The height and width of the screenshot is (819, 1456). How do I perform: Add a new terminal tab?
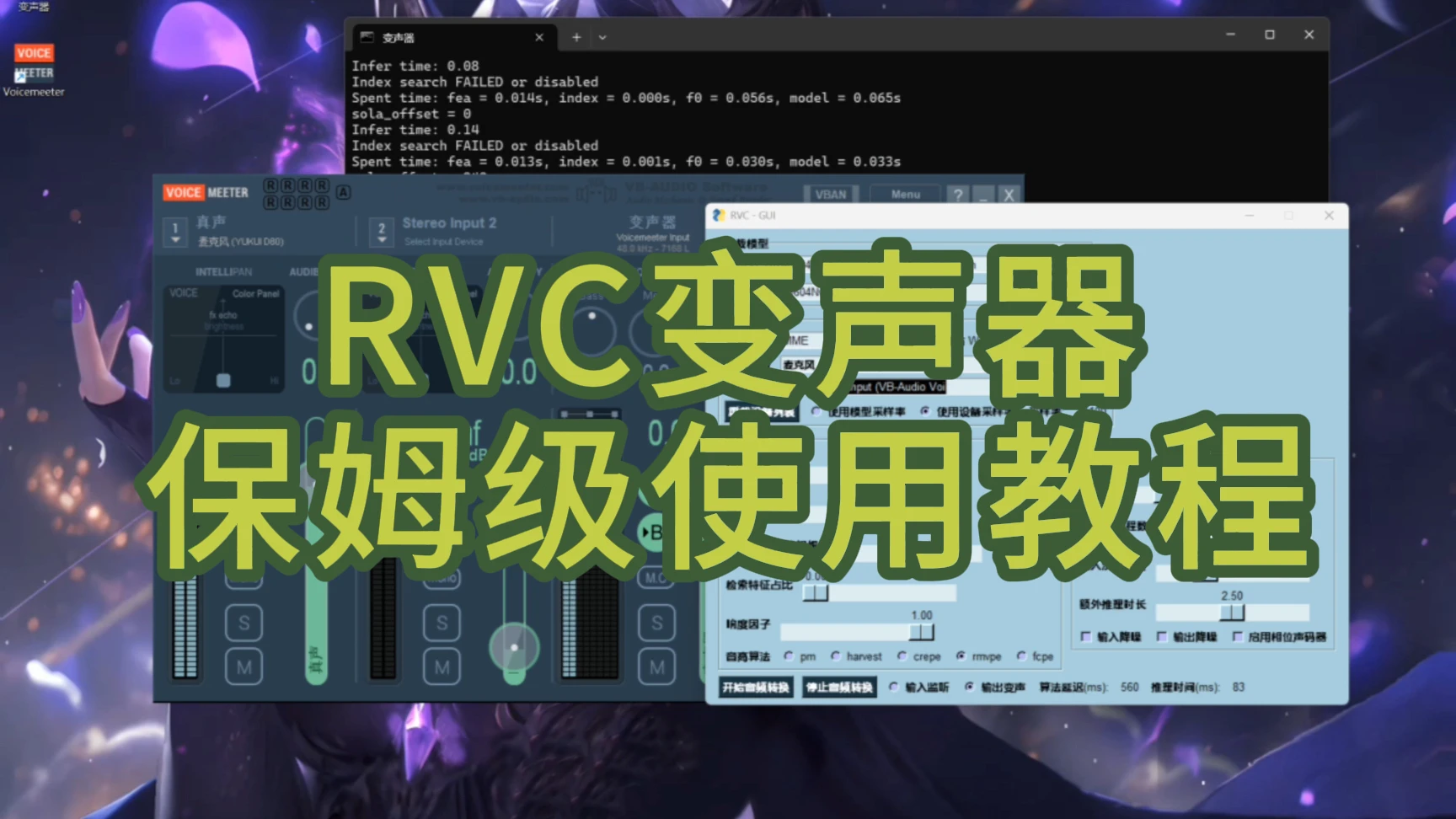(x=576, y=37)
